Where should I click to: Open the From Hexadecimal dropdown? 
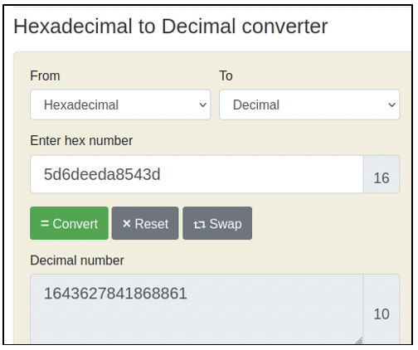click(x=120, y=105)
